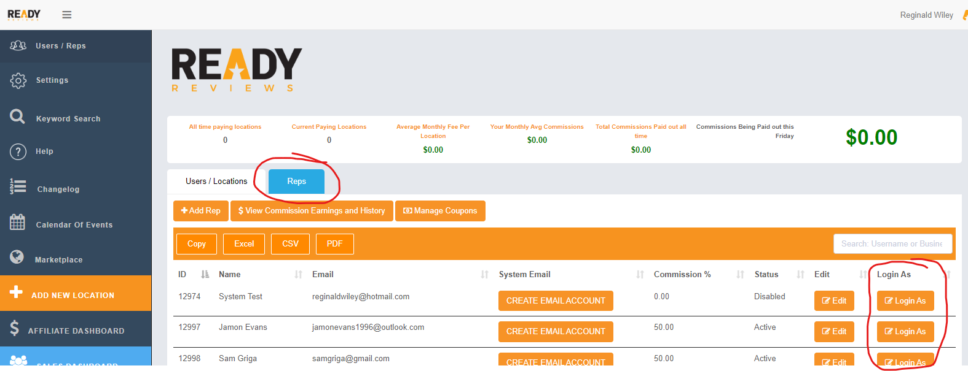Click the Username or Business search field
This screenshot has height=371, width=968.
pos(892,244)
